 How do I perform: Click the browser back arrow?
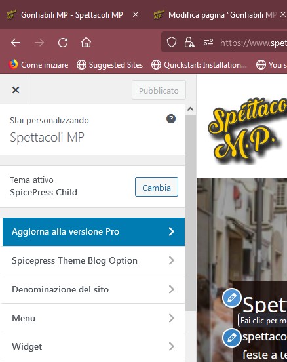pos(16,43)
